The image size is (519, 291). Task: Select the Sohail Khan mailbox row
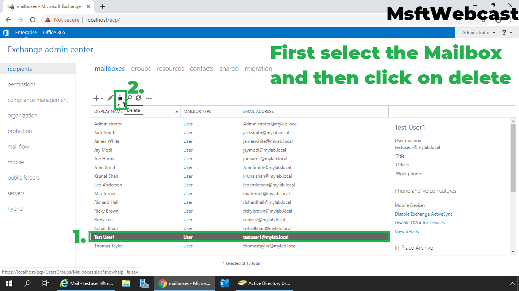tap(240, 228)
